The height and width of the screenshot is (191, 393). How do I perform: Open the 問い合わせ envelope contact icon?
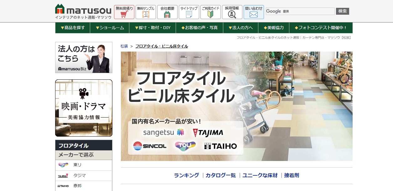pyautogui.click(x=254, y=12)
